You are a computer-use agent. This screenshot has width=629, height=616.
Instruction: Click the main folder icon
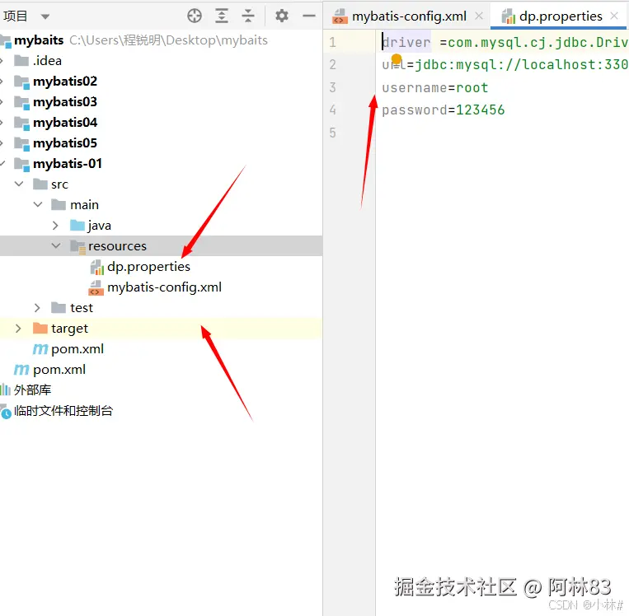click(x=59, y=205)
